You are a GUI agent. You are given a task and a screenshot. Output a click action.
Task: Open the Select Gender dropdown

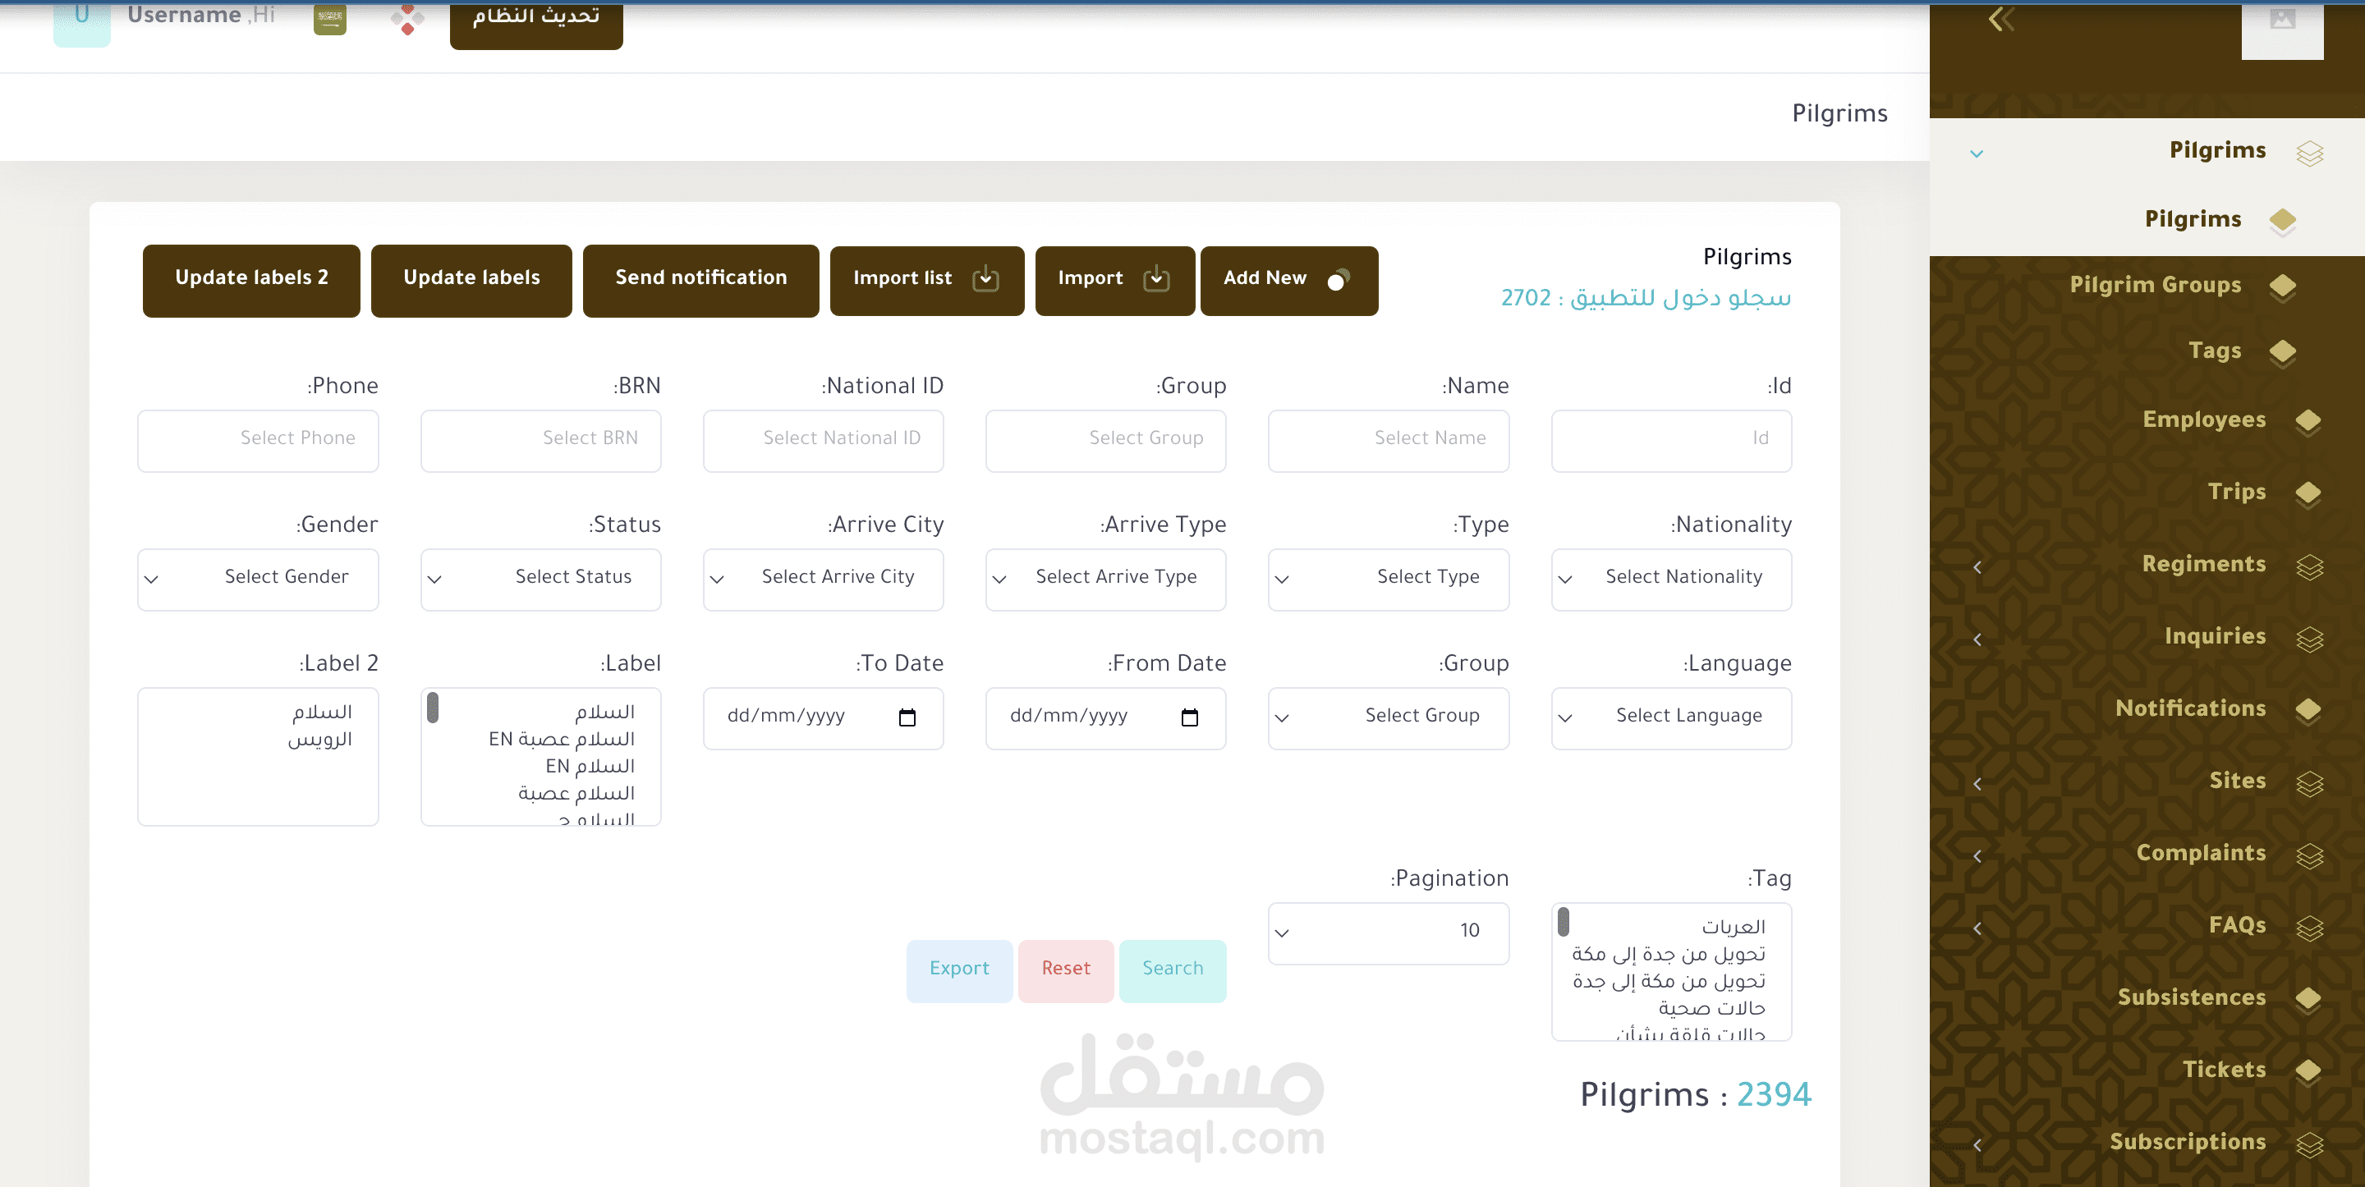tap(258, 579)
